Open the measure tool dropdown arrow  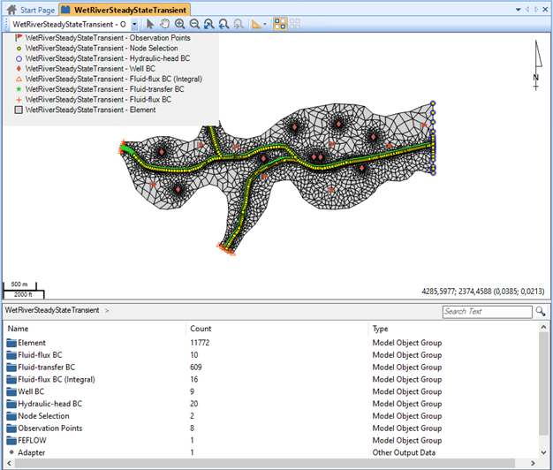click(265, 24)
